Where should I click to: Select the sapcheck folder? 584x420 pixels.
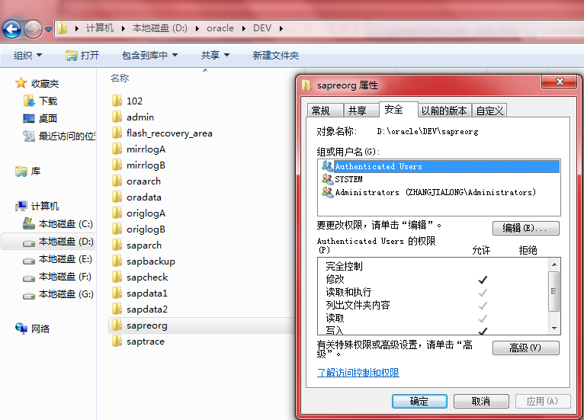(140, 277)
